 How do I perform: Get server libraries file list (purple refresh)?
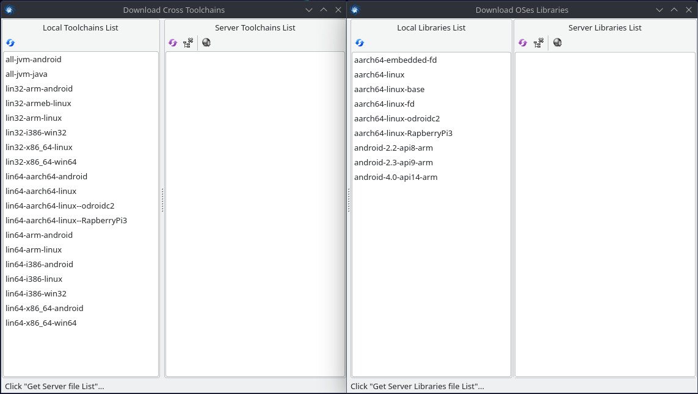pyautogui.click(x=523, y=43)
